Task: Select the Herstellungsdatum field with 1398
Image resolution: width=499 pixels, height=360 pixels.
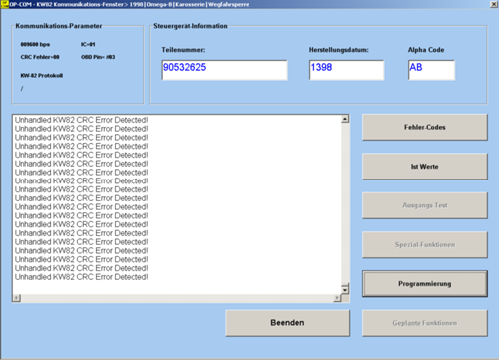Action: [x=346, y=70]
